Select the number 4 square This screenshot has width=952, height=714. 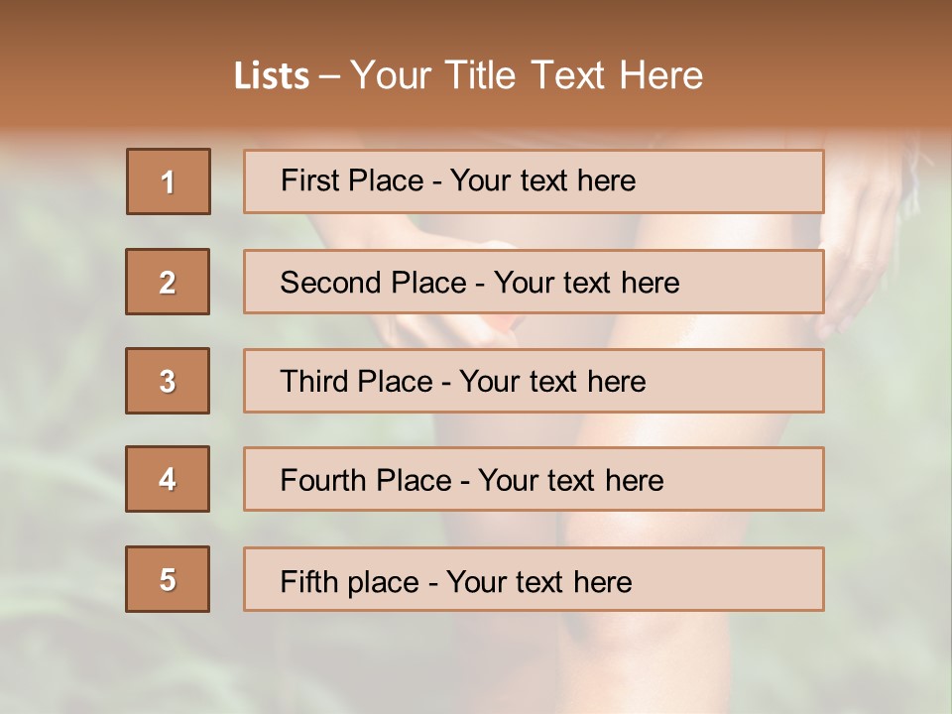168,479
